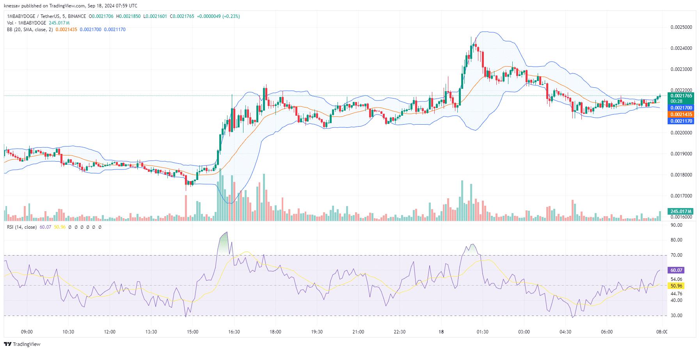Viewport: 700px width, 351px height.
Task: Click the open price O0.0021706
Action: tap(101, 16)
